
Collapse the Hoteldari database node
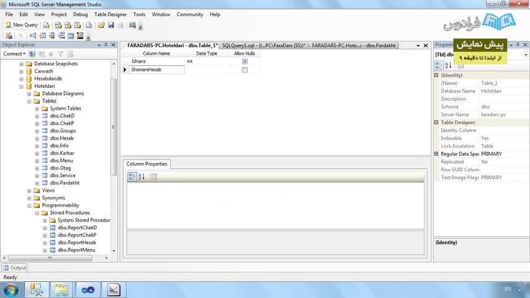click(x=21, y=86)
